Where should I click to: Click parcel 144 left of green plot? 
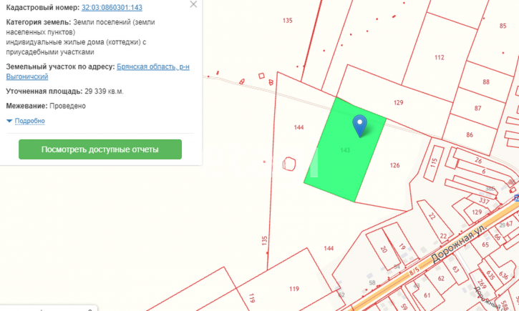pyautogui.click(x=299, y=127)
